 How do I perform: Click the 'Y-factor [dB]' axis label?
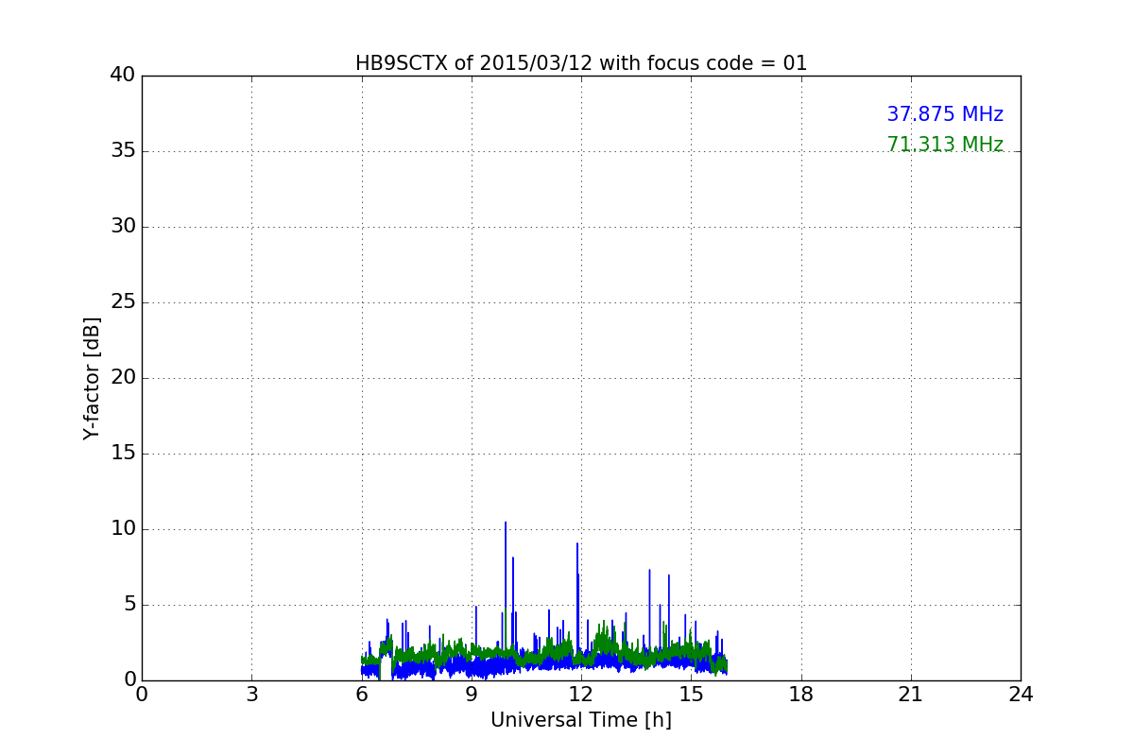pos(92,378)
